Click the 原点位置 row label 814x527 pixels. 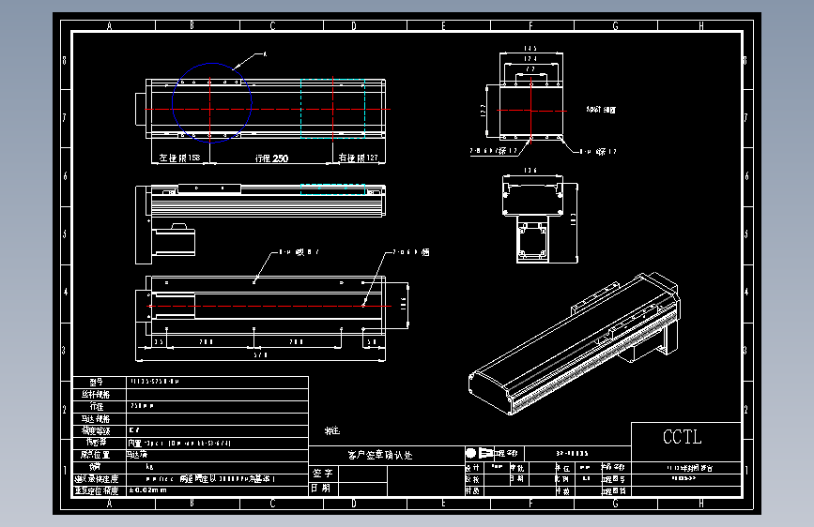coord(96,455)
